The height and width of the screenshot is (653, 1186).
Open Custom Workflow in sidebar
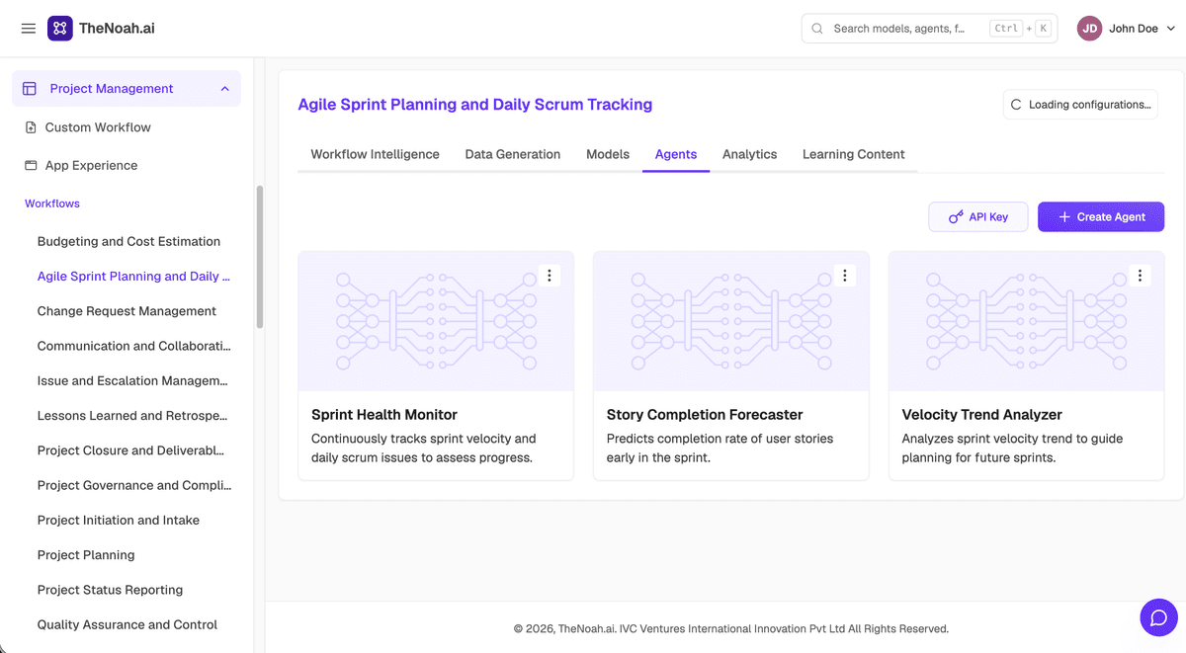pyautogui.click(x=98, y=127)
